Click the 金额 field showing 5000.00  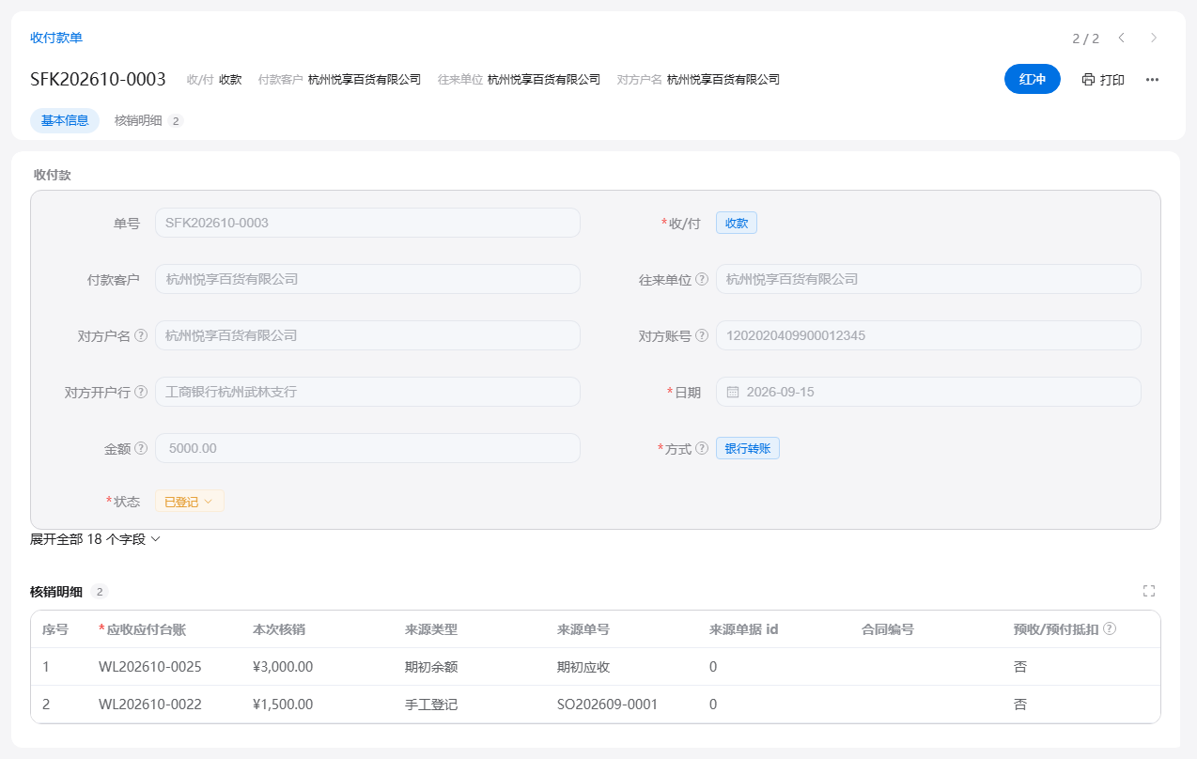pos(367,448)
